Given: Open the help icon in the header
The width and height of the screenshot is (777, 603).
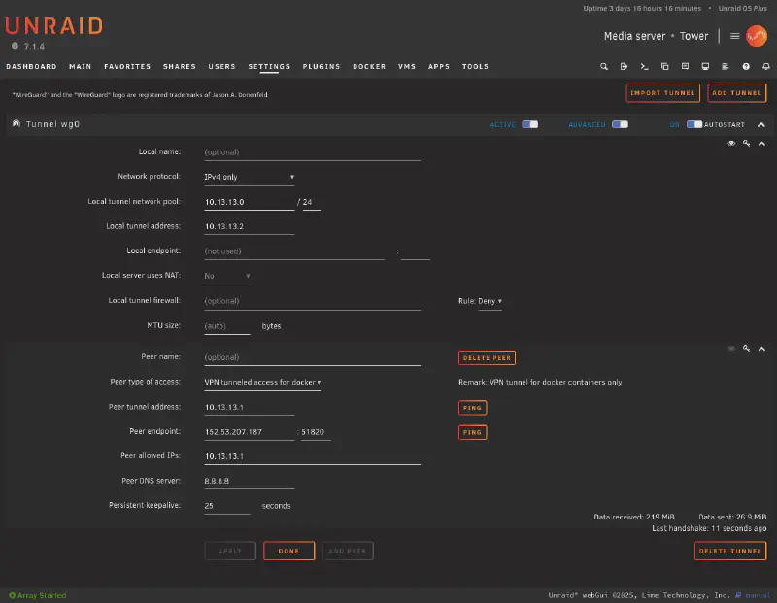Looking at the screenshot, I should click(x=746, y=66).
